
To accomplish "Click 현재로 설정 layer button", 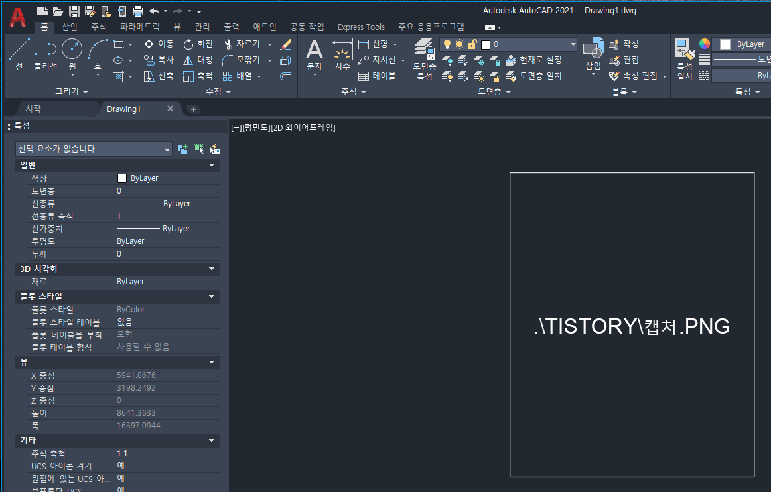I will pyautogui.click(x=534, y=60).
